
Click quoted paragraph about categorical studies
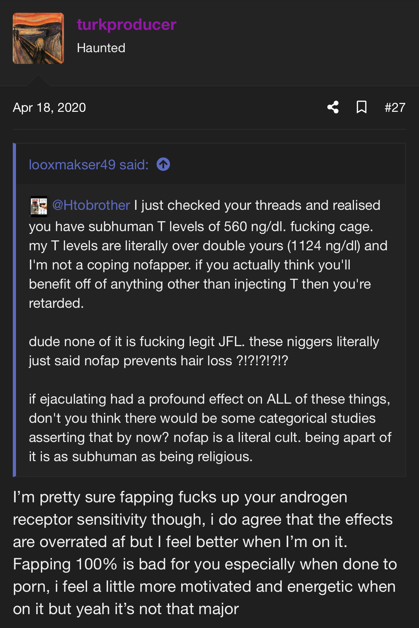[x=210, y=428]
